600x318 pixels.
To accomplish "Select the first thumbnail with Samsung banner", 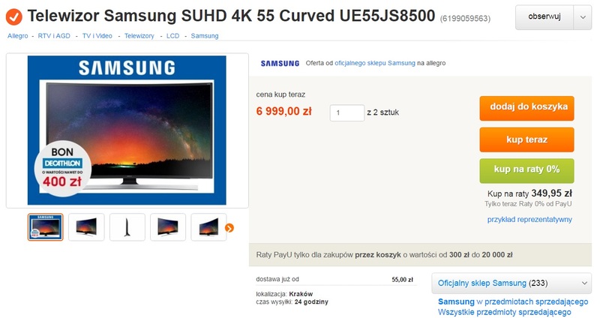I will [46, 227].
